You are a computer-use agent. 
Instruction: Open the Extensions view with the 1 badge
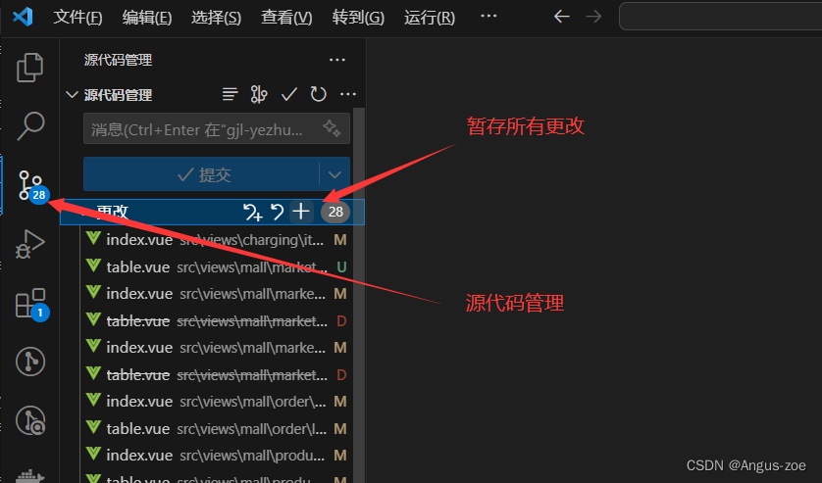point(31,304)
